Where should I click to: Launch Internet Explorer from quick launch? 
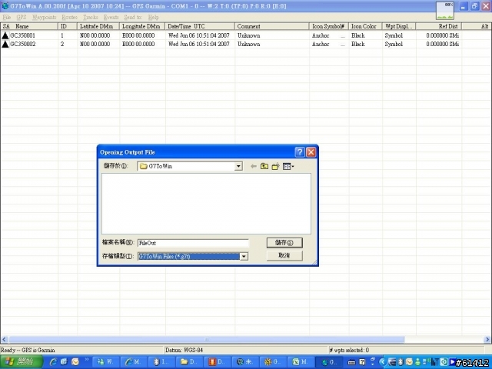(53, 362)
